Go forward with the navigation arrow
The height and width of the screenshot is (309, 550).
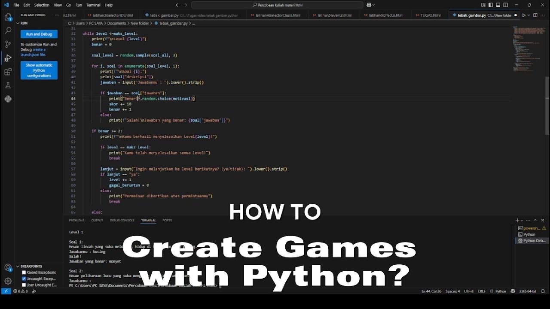(x=186, y=5)
